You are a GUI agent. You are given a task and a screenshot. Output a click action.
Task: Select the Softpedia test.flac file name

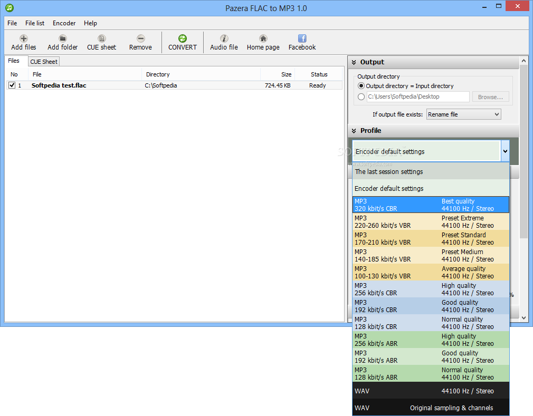coord(59,85)
